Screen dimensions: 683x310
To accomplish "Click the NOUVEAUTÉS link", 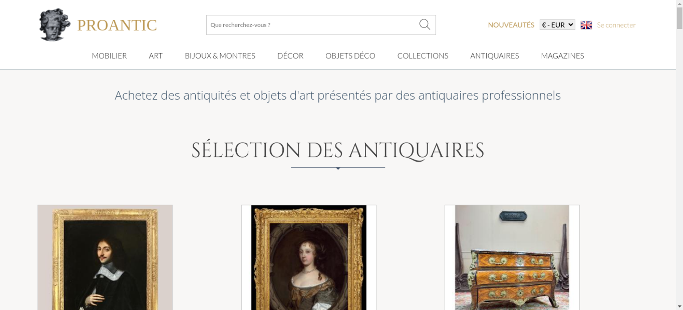I will (511, 25).
